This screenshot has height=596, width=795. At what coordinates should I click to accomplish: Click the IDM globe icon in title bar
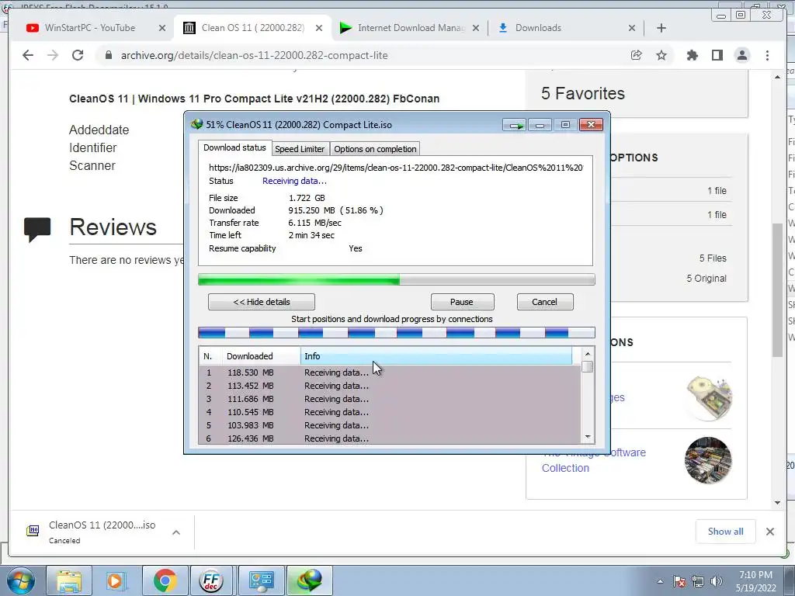[x=196, y=124]
